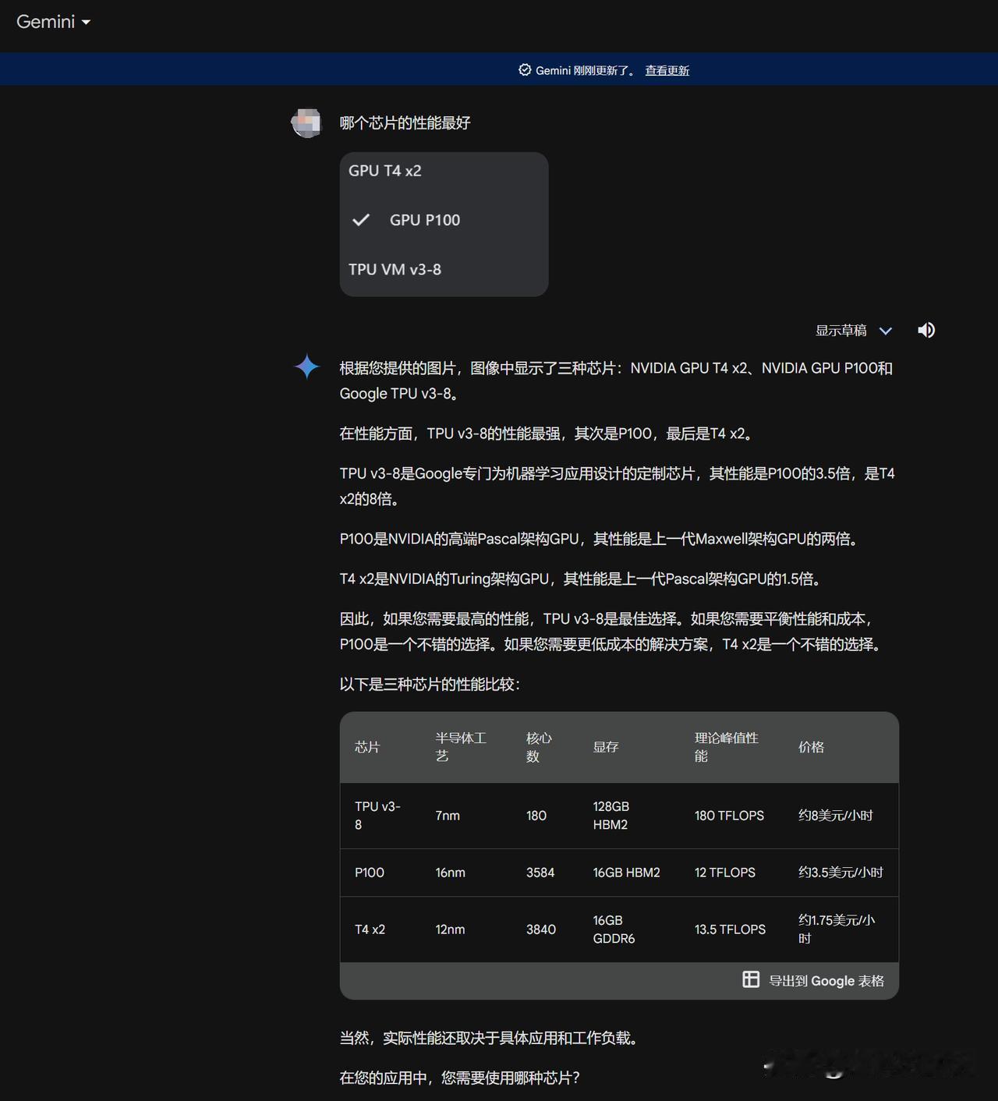Click the user question 哪个芯片的性能最好

(405, 123)
